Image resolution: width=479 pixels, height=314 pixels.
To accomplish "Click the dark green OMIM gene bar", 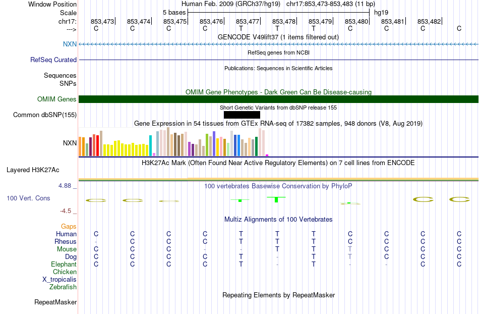I will 278,99.
